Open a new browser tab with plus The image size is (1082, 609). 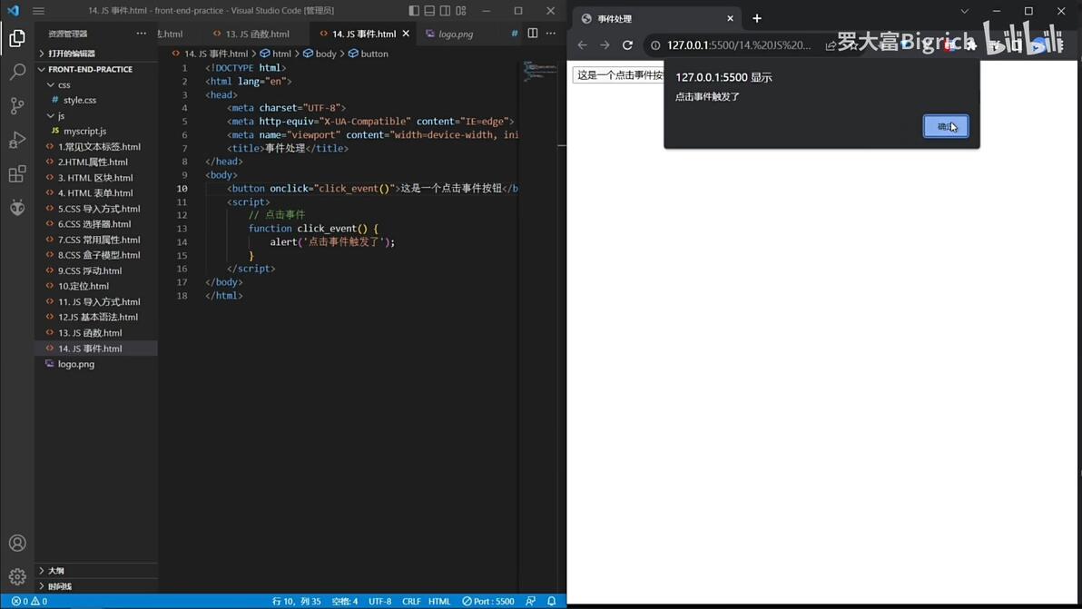757,19
